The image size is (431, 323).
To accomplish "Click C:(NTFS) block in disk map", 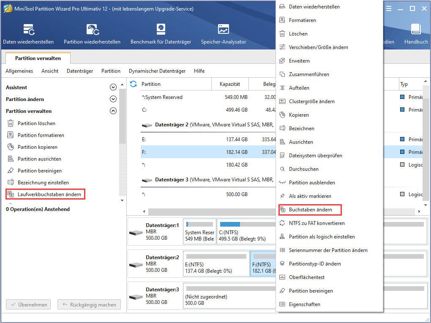I will (x=246, y=231).
